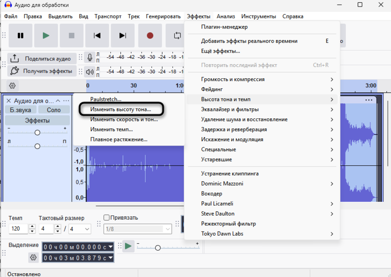This screenshot has width=391, height=277.
Task: Enable the Привязать snapping checkbox
Action: [x=106, y=218]
